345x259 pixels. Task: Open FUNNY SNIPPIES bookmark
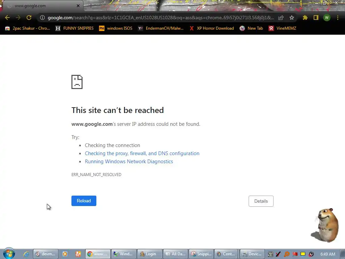pyautogui.click(x=74, y=28)
